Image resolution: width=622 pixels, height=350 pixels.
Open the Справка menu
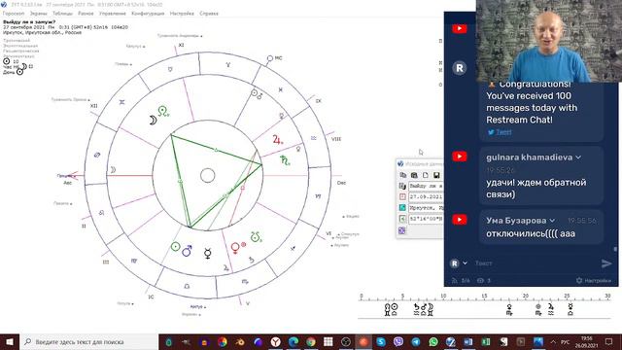[209, 13]
